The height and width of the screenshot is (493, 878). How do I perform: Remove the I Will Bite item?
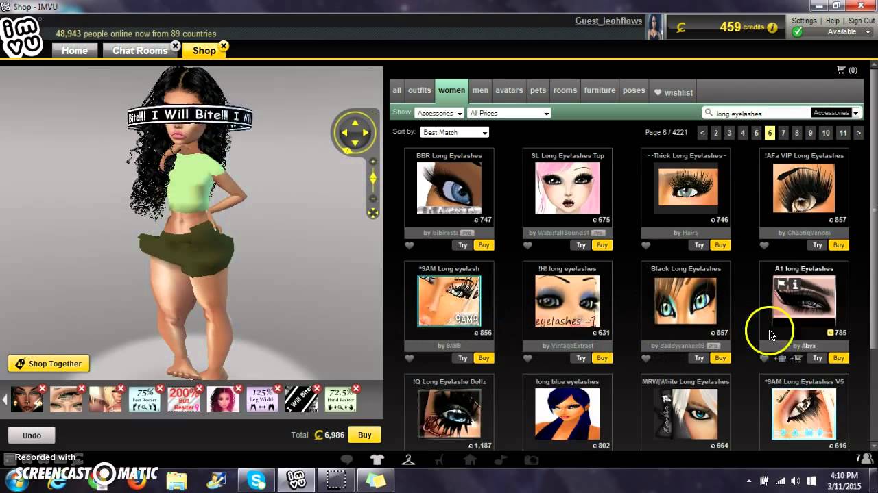(317, 389)
